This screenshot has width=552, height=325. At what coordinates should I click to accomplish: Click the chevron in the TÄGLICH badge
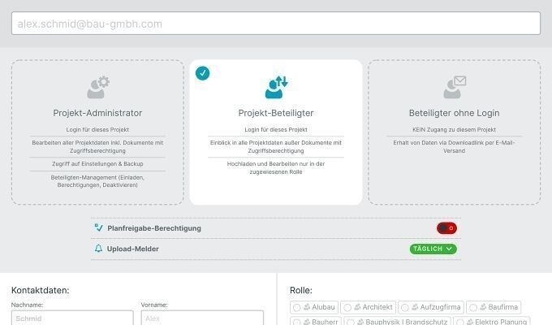(449, 249)
